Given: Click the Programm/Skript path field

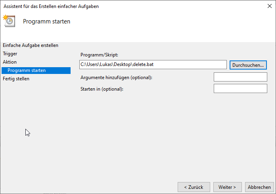Looking at the screenshot, I should (153, 64).
